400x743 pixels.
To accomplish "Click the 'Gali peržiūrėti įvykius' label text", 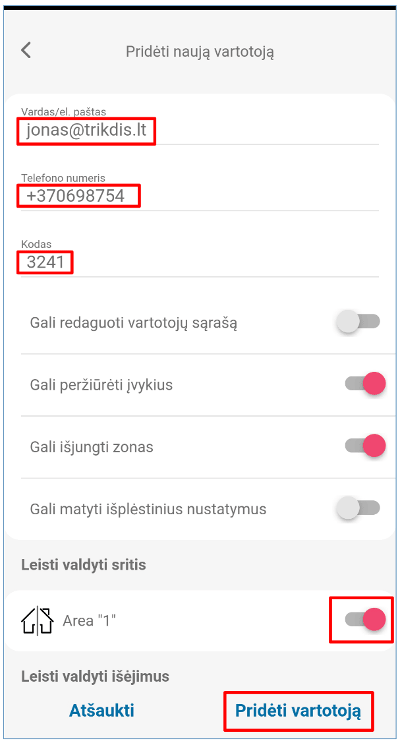I will pyautogui.click(x=101, y=385).
